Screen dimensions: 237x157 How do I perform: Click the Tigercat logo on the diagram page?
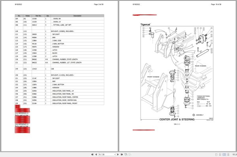click(x=146, y=24)
